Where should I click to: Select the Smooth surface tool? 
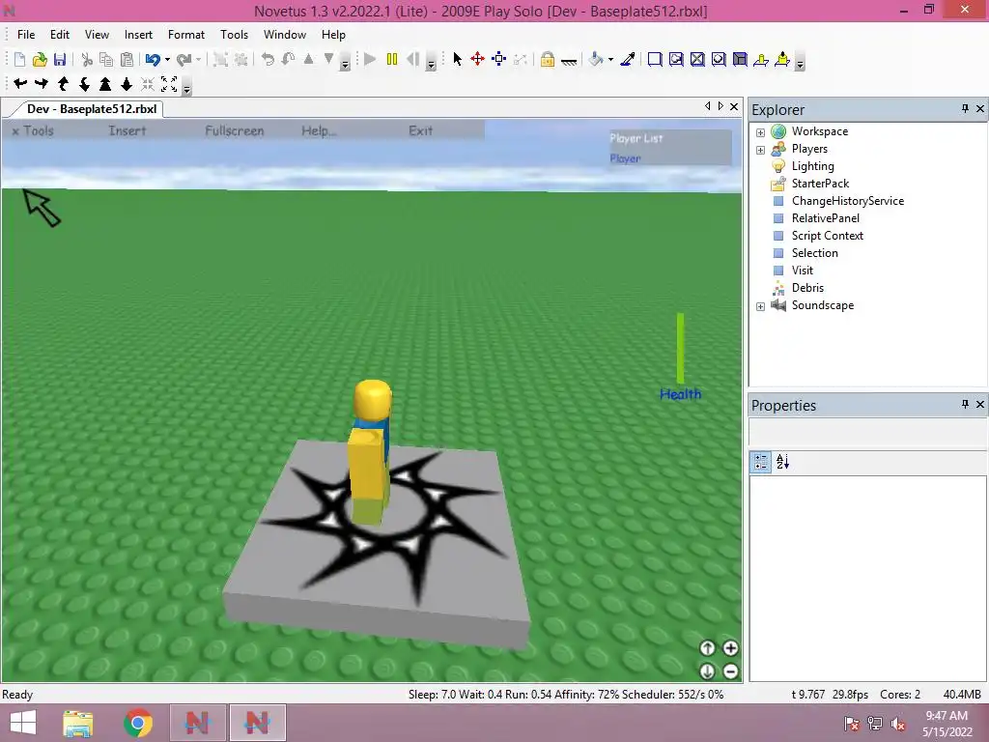tap(655, 59)
